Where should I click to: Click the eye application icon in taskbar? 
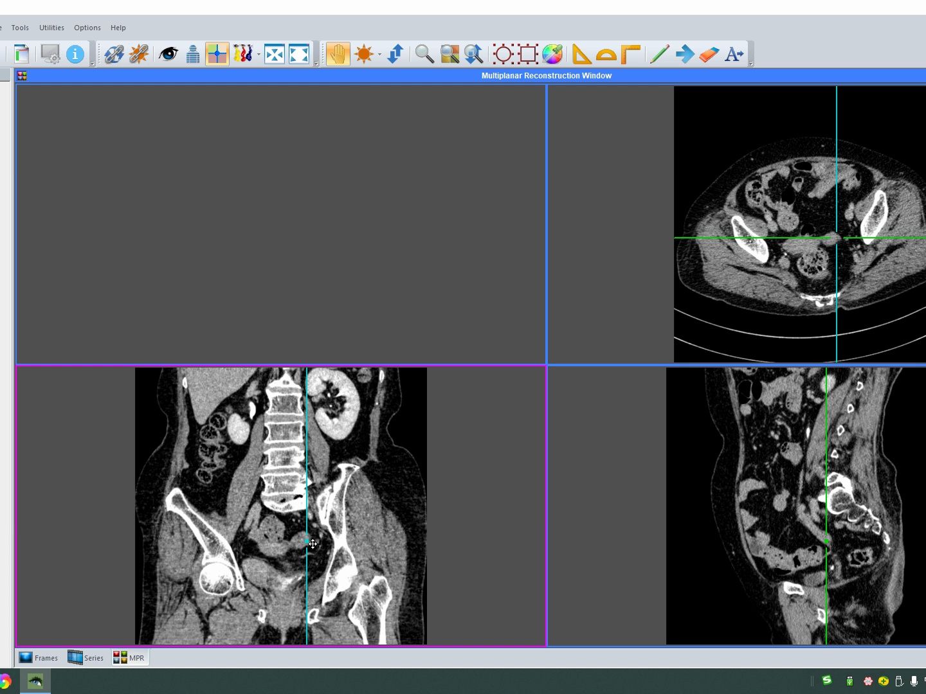click(x=35, y=681)
